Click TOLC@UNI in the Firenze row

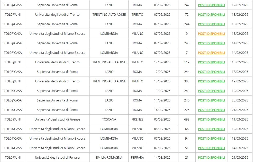pyautogui.click(x=13, y=119)
